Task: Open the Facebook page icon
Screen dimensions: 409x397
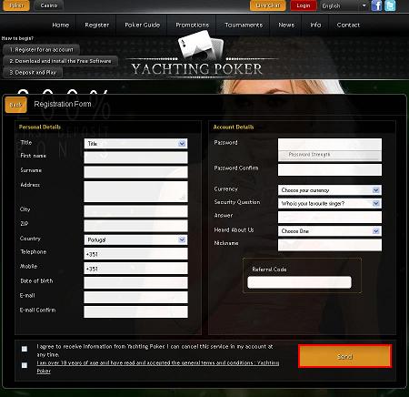Action: point(376,5)
